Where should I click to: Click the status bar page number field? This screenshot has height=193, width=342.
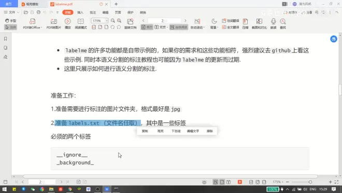[42, 182]
